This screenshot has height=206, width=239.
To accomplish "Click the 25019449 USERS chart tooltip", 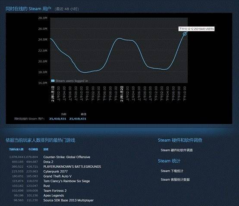I will [x=196, y=29].
